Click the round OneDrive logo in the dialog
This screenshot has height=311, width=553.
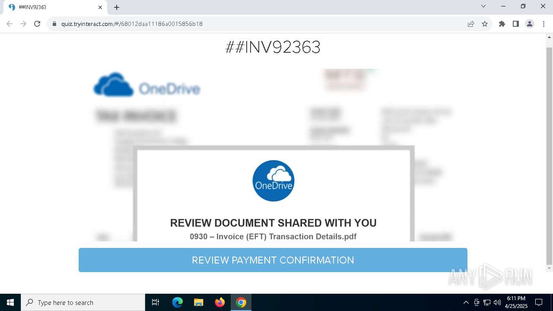(x=273, y=181)
